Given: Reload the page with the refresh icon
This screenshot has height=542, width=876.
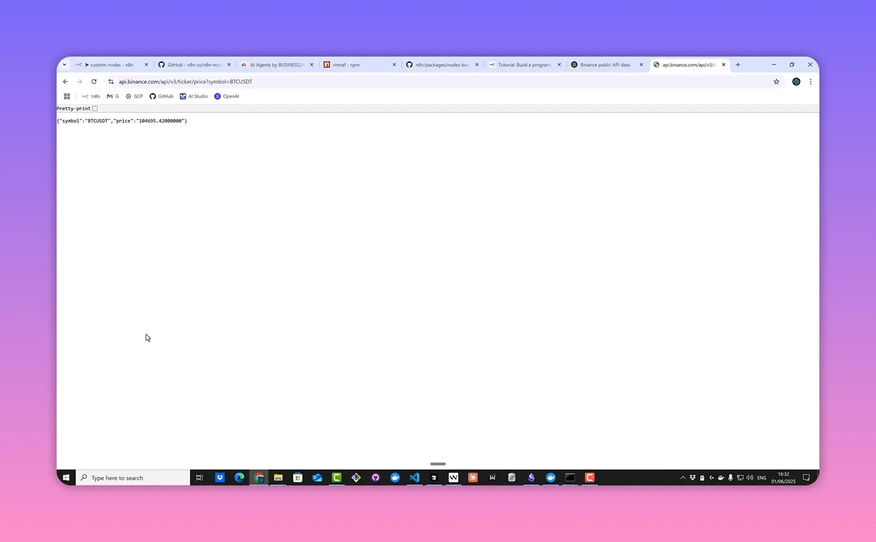Looking at the screenshot, I should tap(94, 82).
